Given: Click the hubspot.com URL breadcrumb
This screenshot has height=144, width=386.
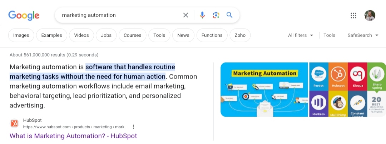Looking at the screenshot, I should point(75,127).
